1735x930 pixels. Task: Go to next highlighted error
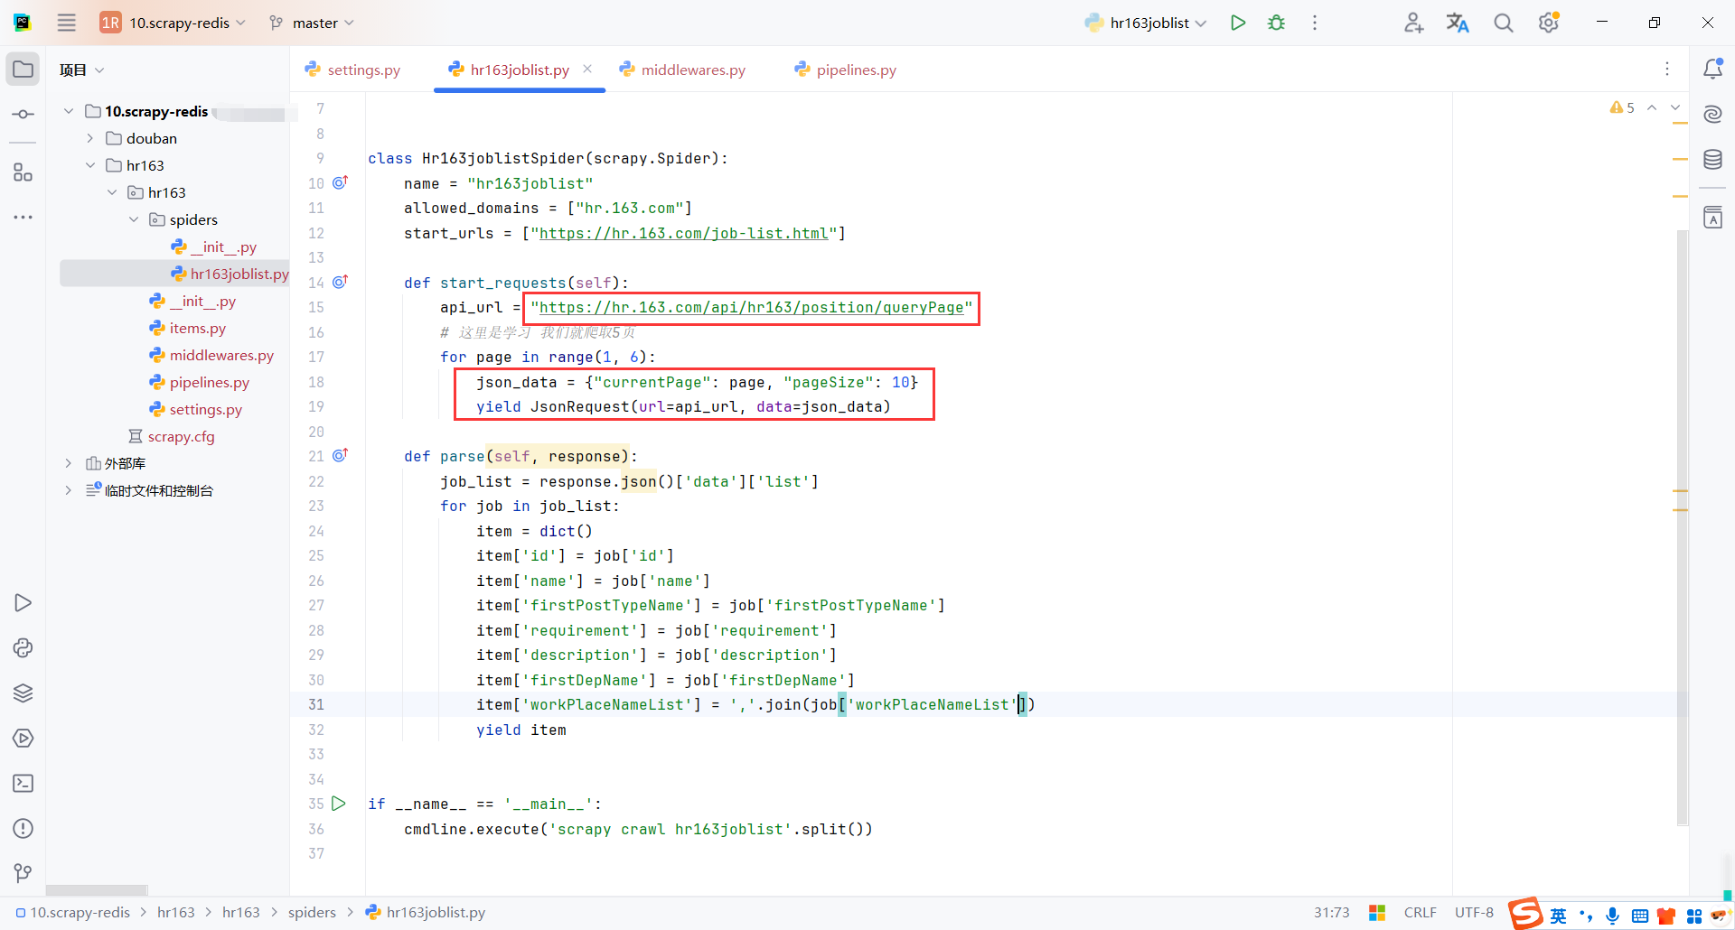(x=1675, y=107)
